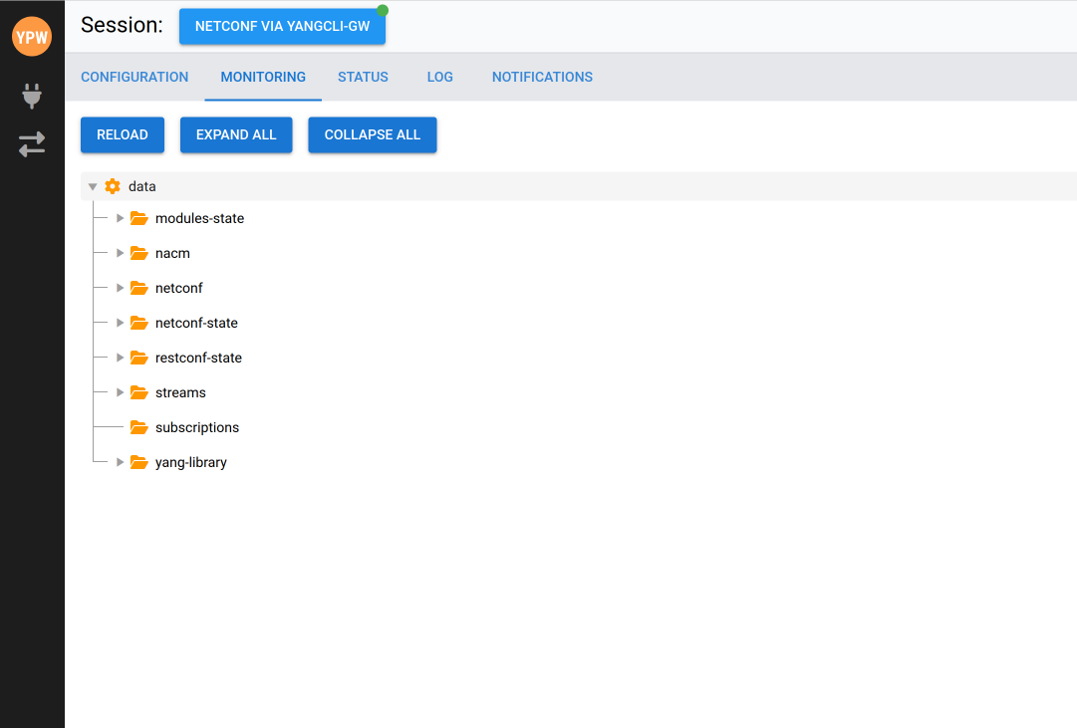
Task: Expand the restconf-state node arrow
Action: pyautogui.click(x=121, y=358)
